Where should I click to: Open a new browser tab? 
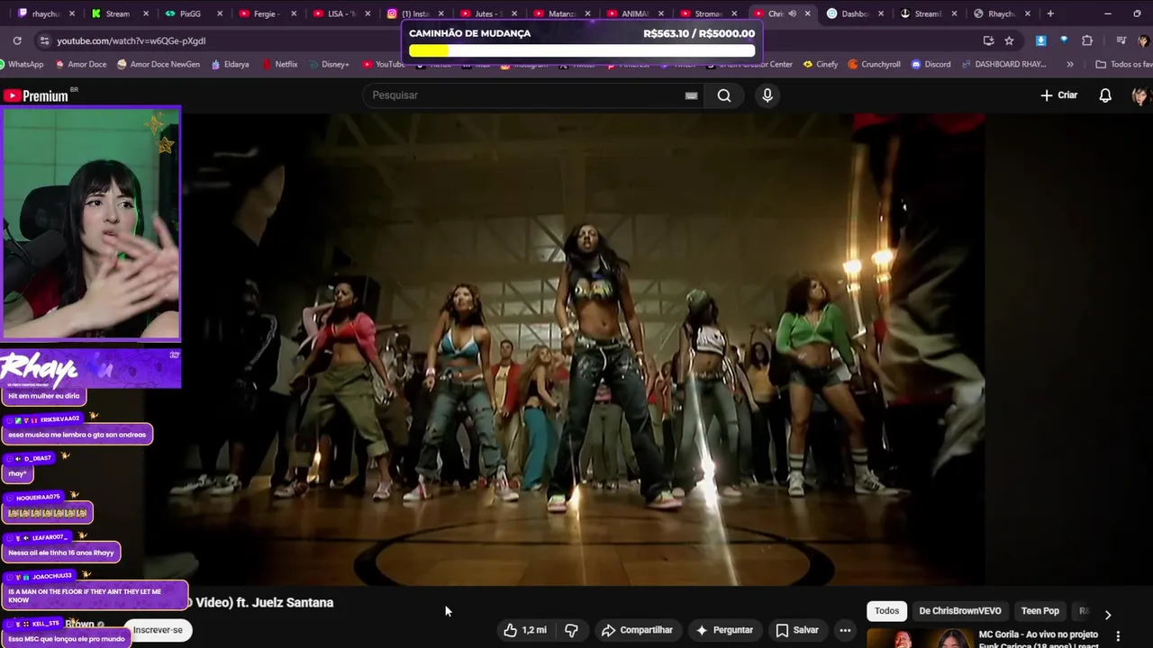pyautogui.click(x=1050, y=13)
